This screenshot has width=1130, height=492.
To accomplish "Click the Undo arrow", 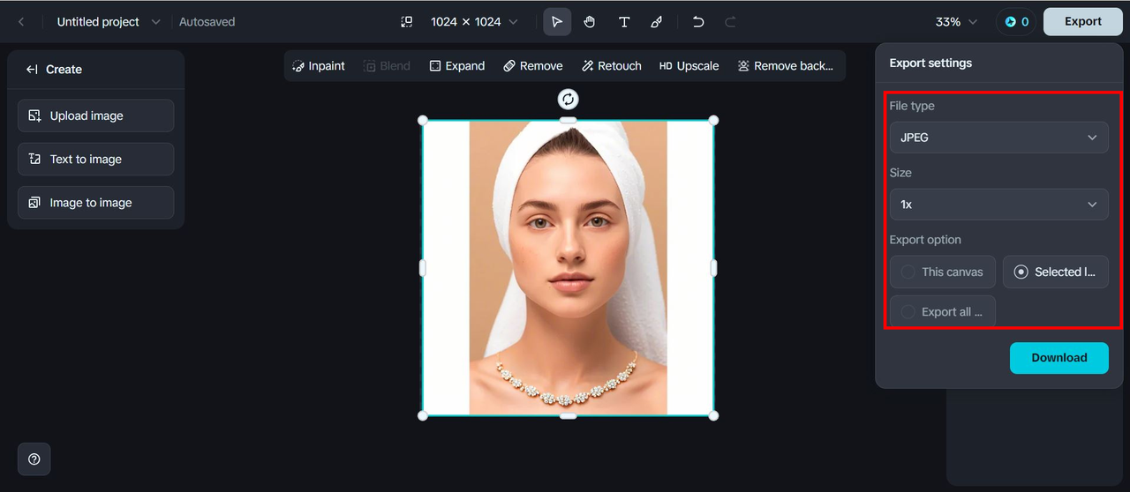I will pyautogui.click(x=698, y=22).
